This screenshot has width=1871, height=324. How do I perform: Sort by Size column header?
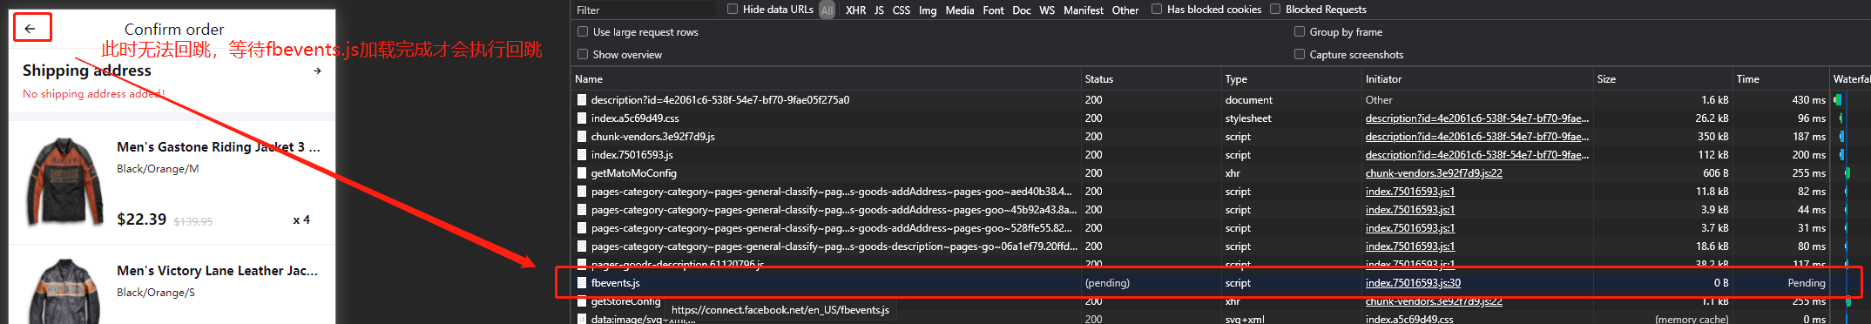point(1662,78)
